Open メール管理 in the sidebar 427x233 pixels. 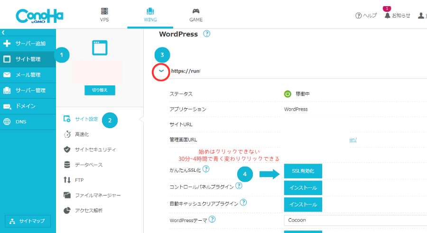coord(28,75)
